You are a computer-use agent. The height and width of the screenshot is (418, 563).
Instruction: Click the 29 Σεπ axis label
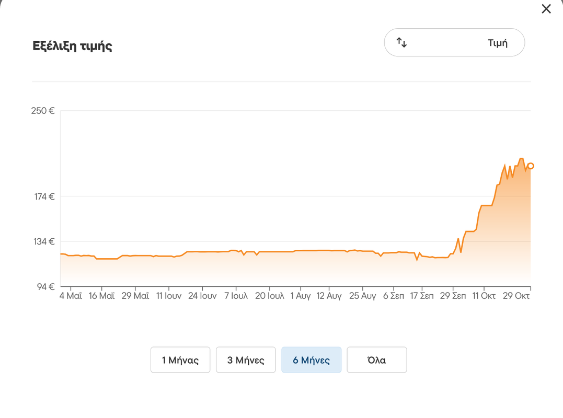(x=453, y=296)
